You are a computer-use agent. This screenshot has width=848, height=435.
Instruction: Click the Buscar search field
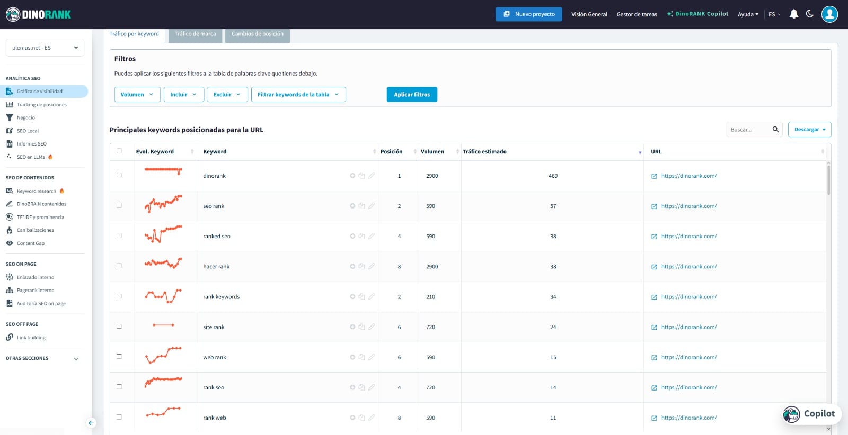748,130
